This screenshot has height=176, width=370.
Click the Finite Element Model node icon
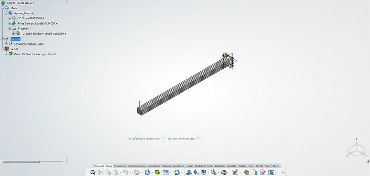tap(14, 23)
